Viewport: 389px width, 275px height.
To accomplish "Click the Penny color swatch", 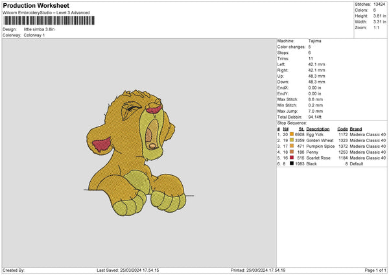I will [292, 152].
